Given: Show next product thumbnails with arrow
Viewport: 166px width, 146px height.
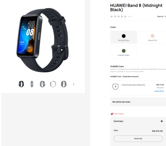Looking at the screenshot, I should pyautogui.click(x=74, y=84).
